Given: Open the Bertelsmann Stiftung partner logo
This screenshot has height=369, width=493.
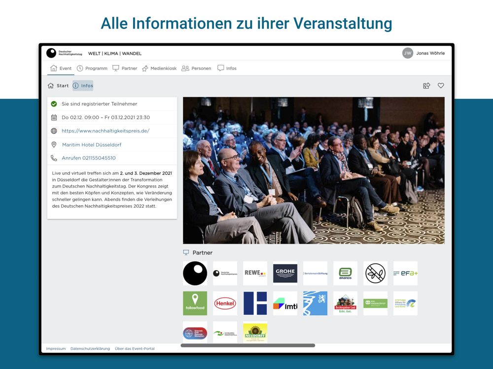Looking at the screenshot, I should point(316,273).
